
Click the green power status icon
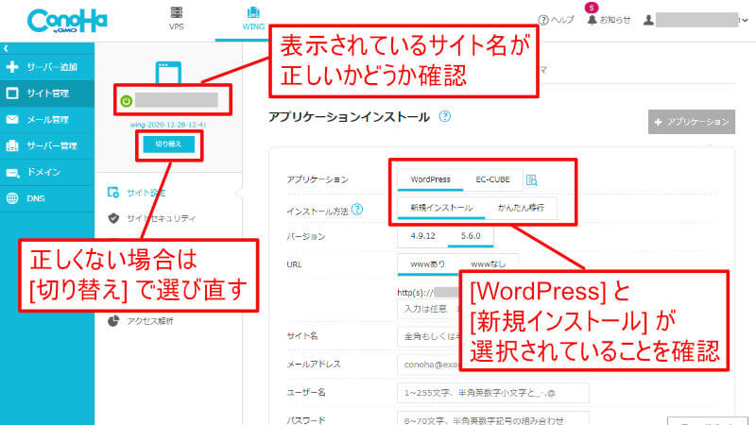click(x=127, y=101)
